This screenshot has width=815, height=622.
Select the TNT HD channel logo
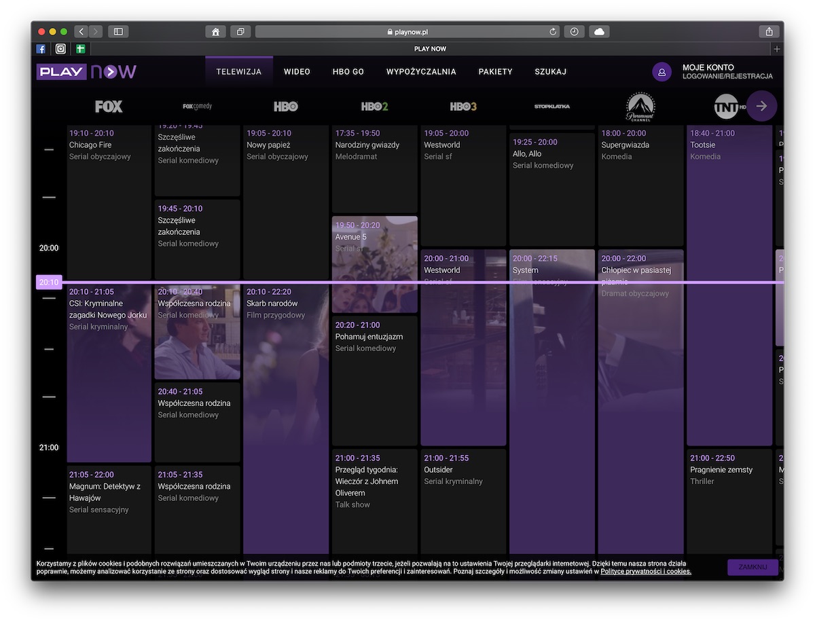pyautogui.click(x=729, y=107)
